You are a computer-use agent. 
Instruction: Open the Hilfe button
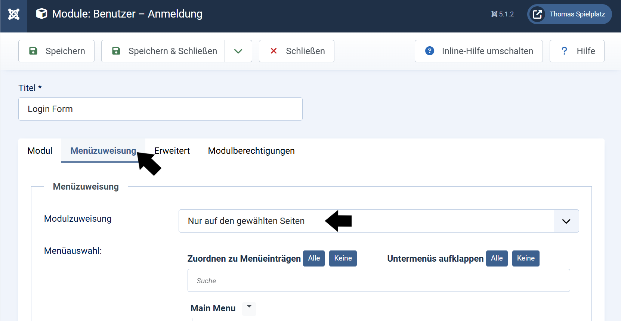point(577,51)
